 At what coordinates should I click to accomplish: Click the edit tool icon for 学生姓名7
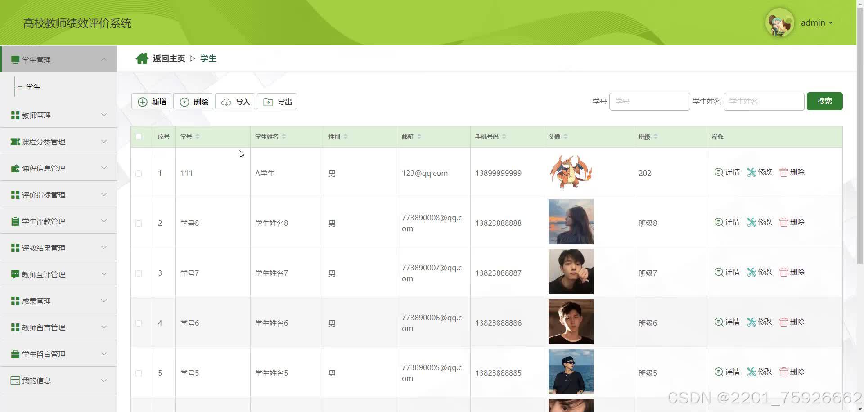pos(751,272)
